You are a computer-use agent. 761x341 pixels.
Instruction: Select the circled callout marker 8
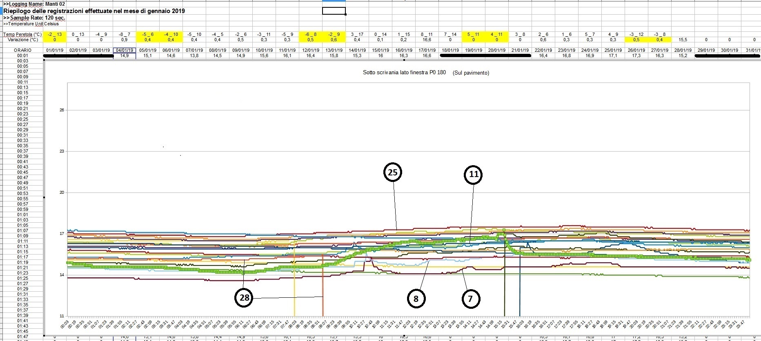point(416,299)
